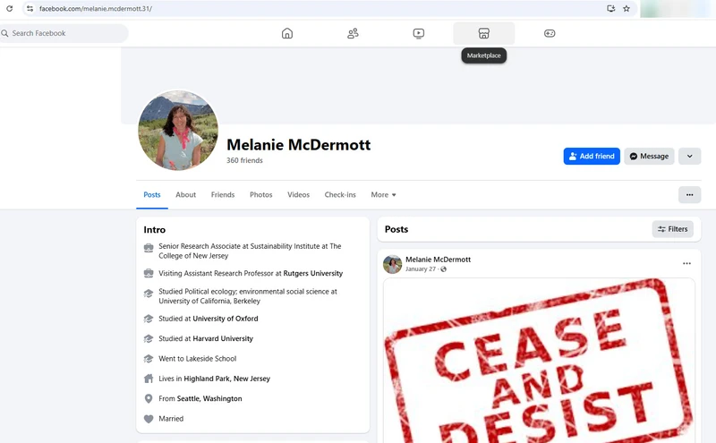
Task: Open the Cease and Desist post image
Action: (539, 361)
